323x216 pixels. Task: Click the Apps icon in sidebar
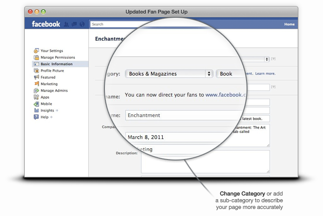[x=36, y=97]
